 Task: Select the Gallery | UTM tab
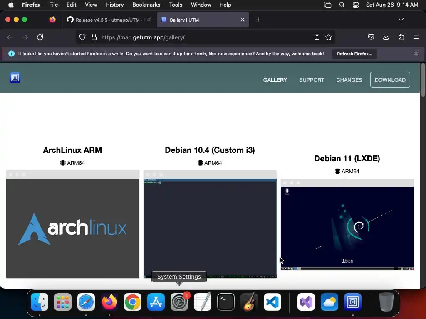[203, 20]
